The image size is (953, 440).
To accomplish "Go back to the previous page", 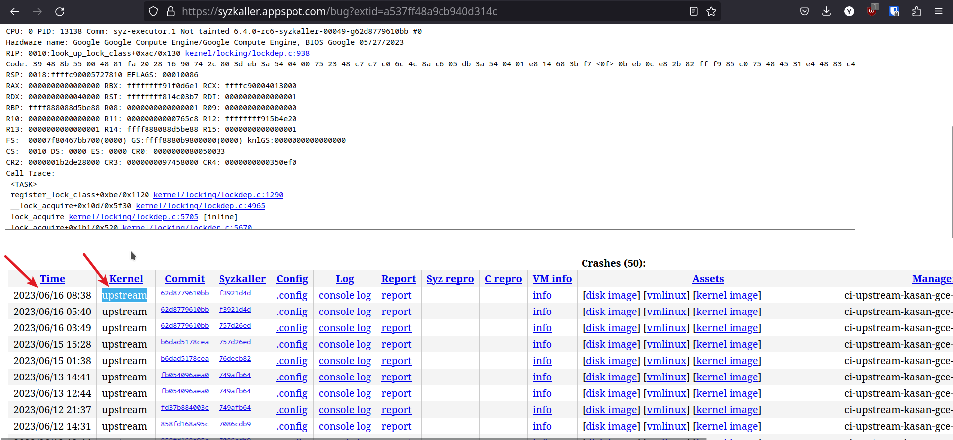I will click(15, 11).
